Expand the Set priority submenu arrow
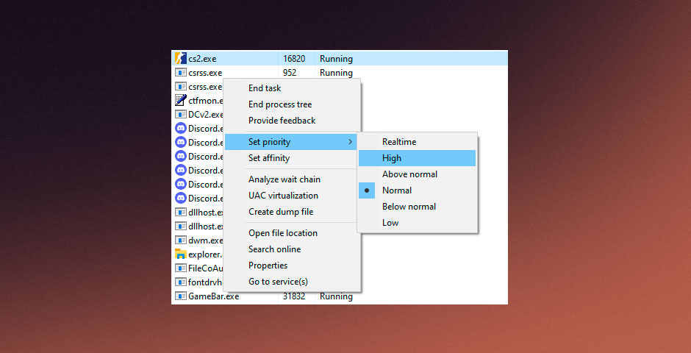Screen dimensions: 691x353 [x=350, y=142]
